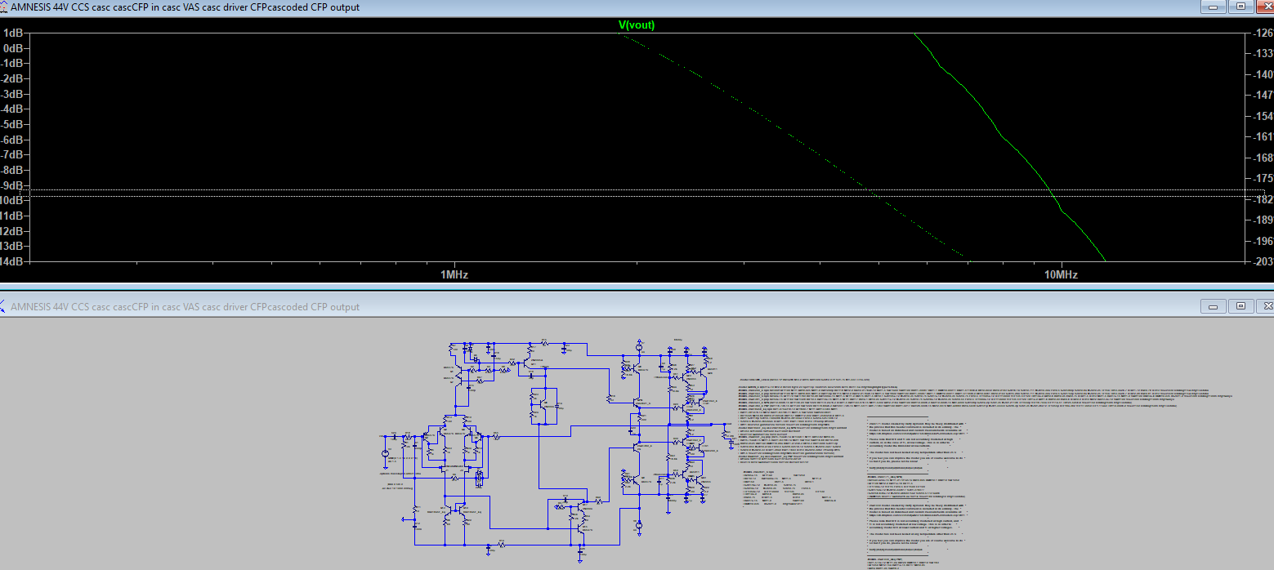Click the -2dB left axis label

[x=11, y=78]
